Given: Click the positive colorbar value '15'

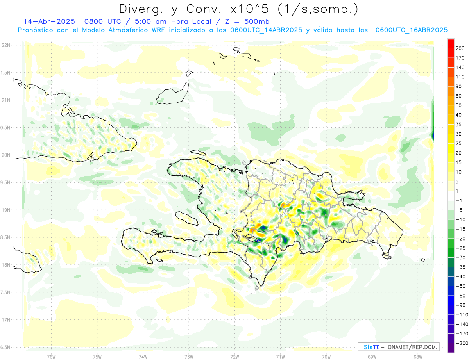Looking at the screenshot, I should coord(459,162).
